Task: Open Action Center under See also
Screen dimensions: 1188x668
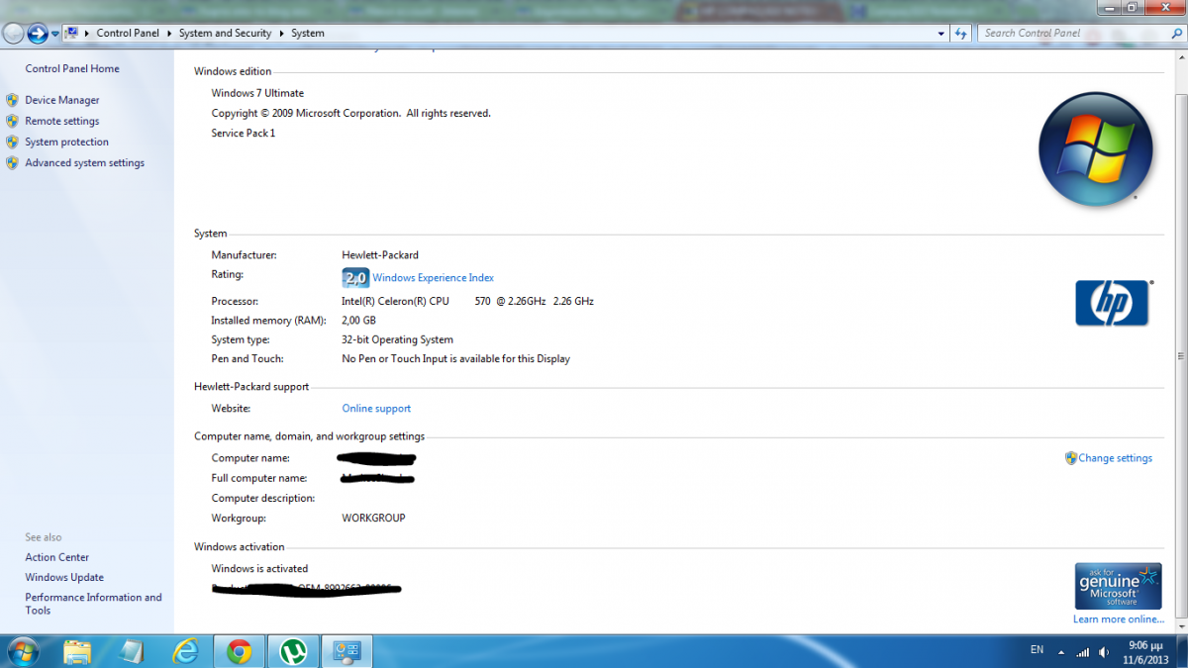Action: pyautogui.click(x=56, y=557)
